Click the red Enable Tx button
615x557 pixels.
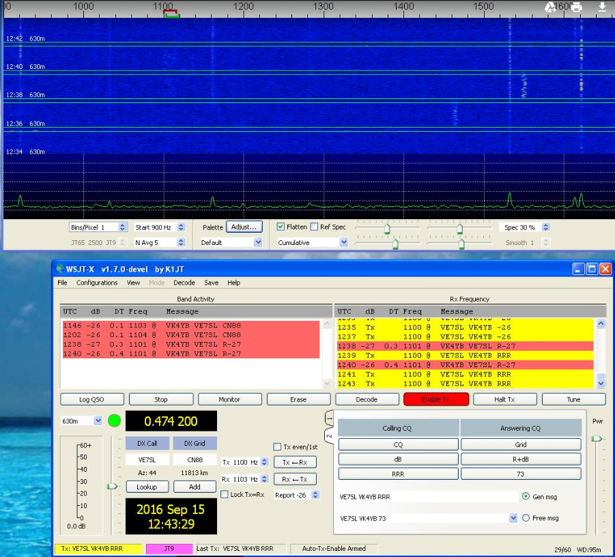click(x=435, y=399)
